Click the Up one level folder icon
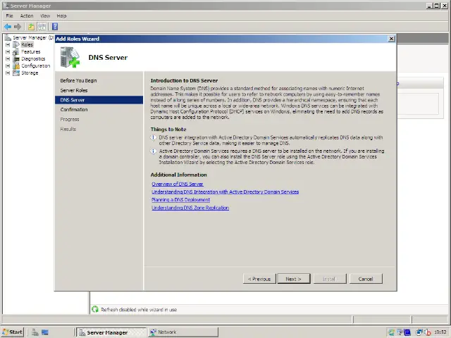 31,27
